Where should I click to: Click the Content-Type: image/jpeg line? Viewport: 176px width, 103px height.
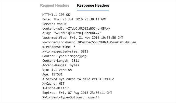coord(61,56)
